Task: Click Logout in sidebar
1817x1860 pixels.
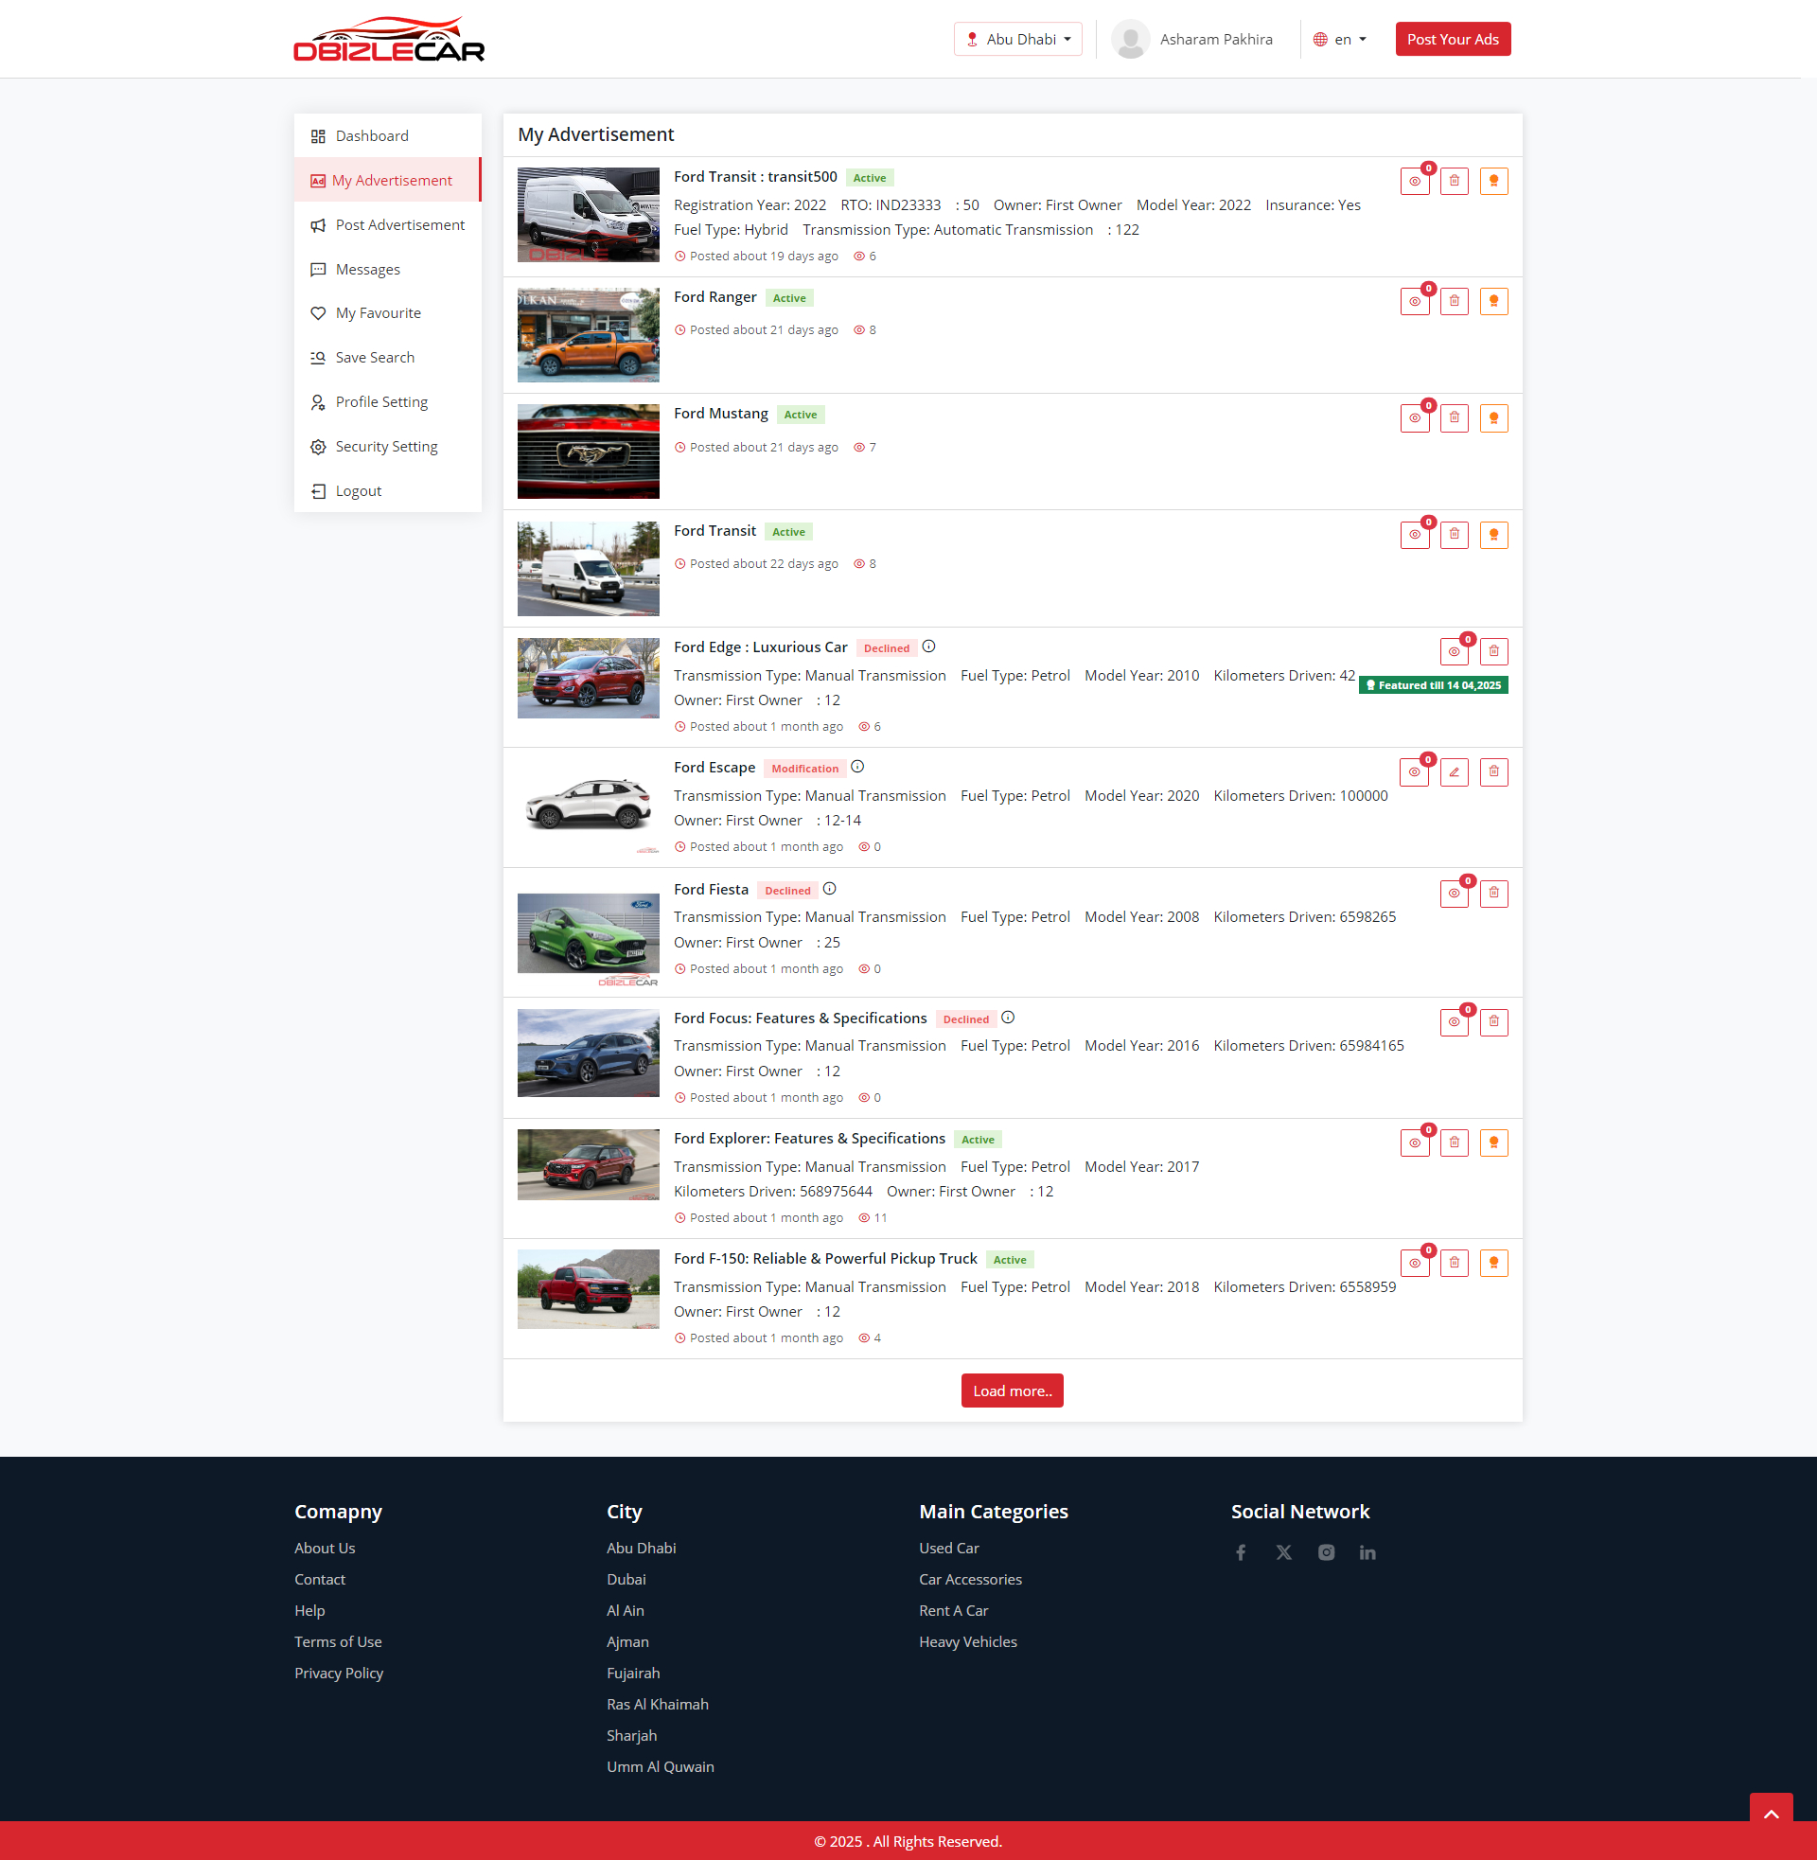Action: [387, 491]
